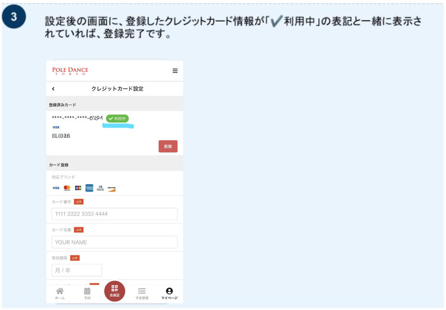
Task: Focus the カード番号 input field
Action: [x=115, y=214]
